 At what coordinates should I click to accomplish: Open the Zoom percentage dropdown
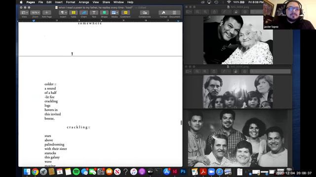35,13
